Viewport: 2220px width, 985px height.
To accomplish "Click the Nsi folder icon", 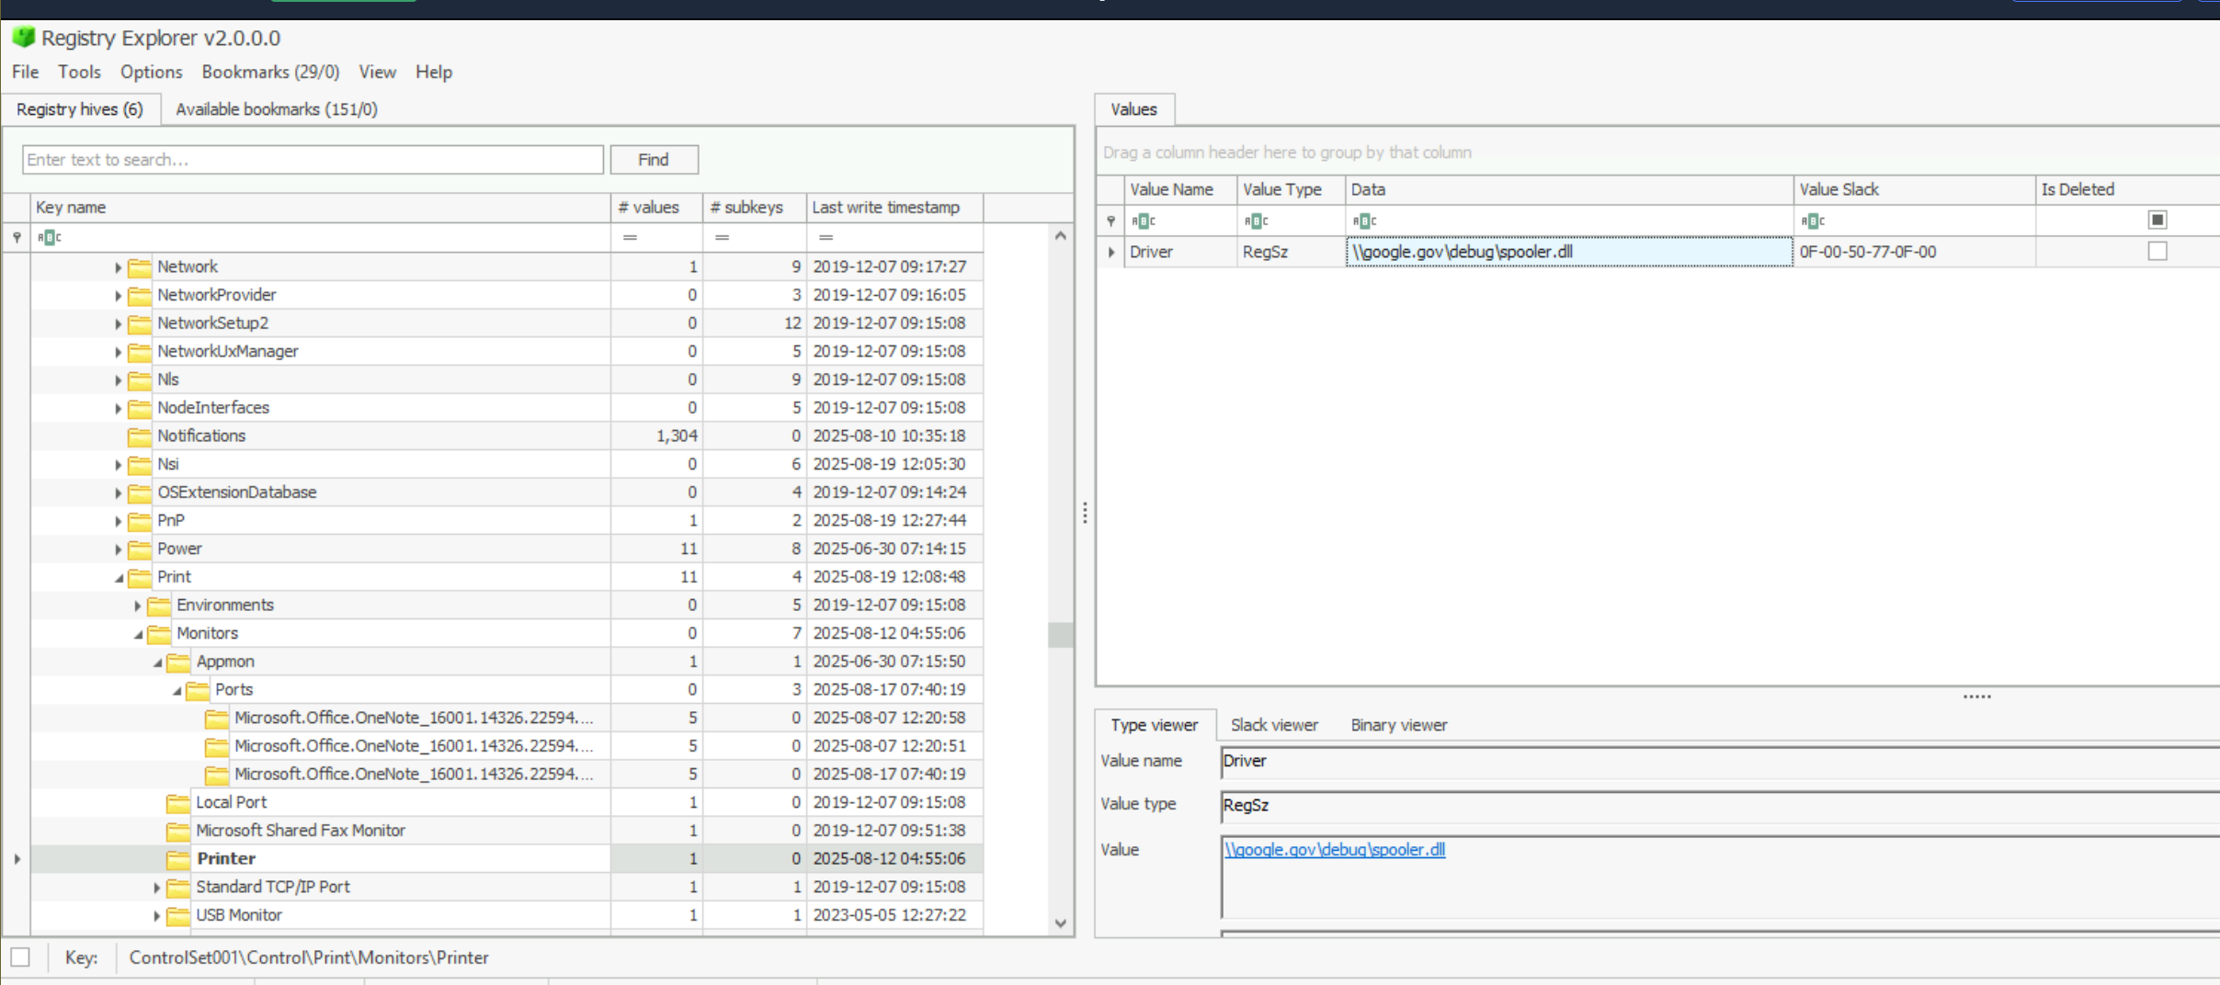I will [x=140, y=465].
